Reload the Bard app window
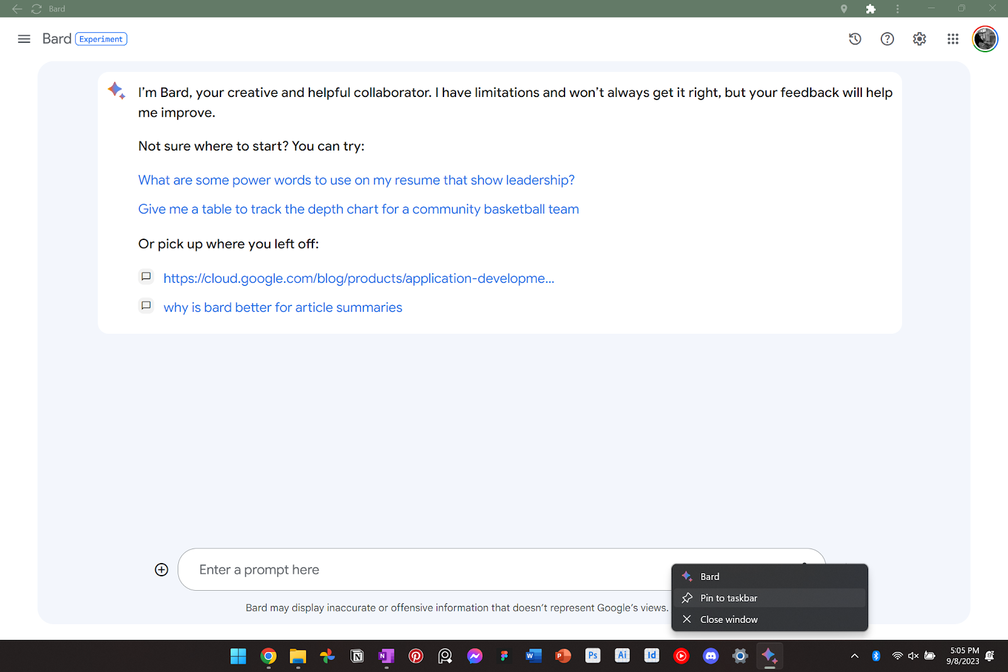This screenshot has height=672, width=1008. [x=37, y=9]
